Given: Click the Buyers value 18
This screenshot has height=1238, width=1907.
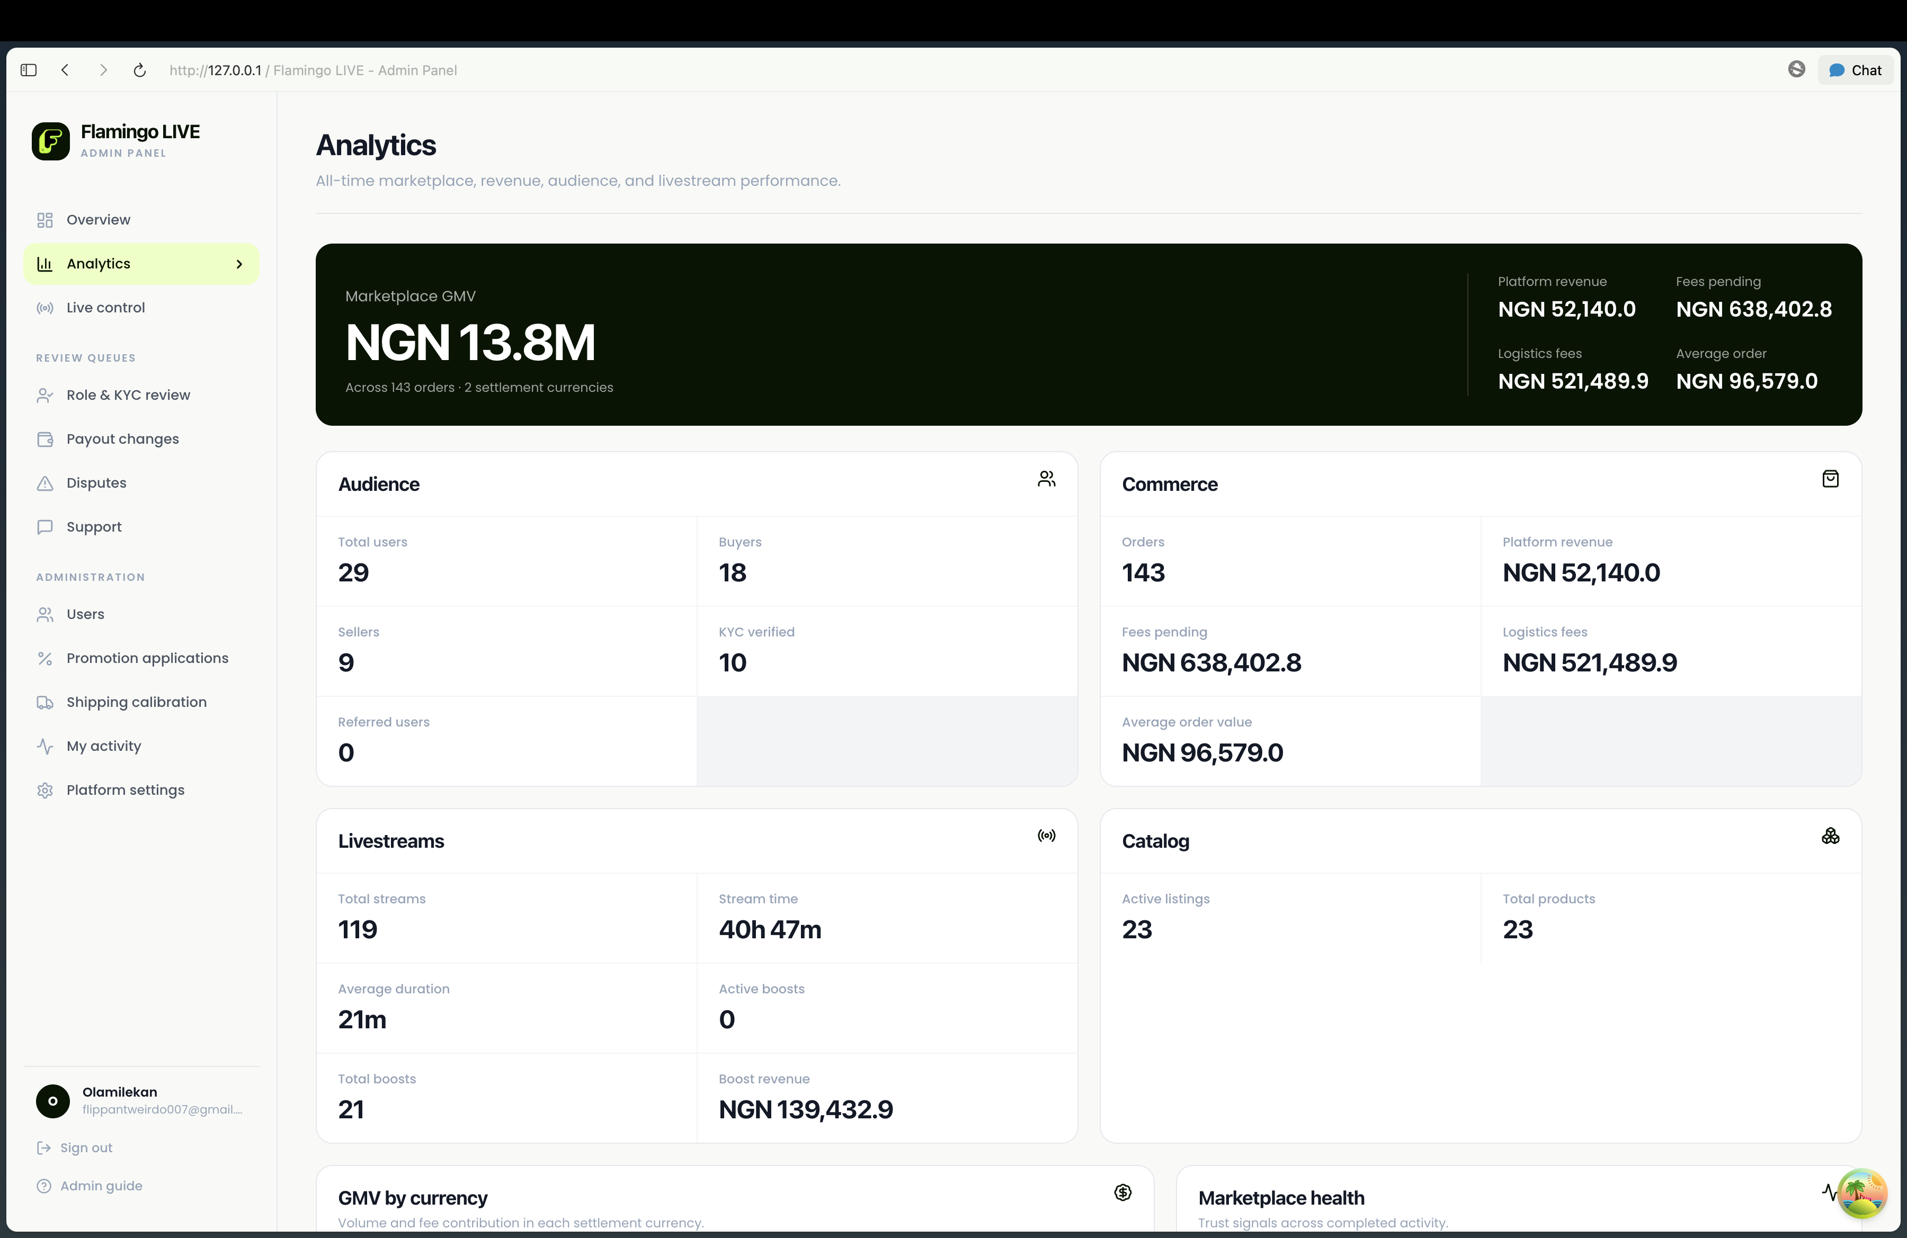Looking at the screenshot, I should coord(733,573).
